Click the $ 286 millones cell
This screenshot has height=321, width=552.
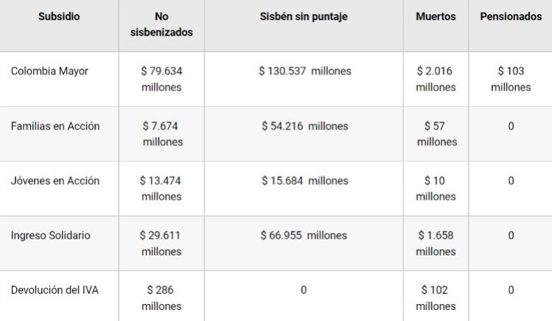pyautogui.click(x=161, y=298)
